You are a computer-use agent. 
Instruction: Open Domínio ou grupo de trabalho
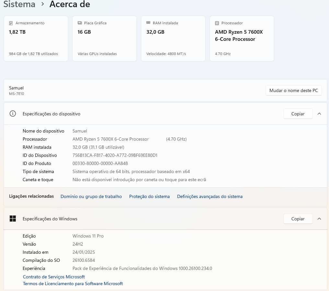point(91,196)
